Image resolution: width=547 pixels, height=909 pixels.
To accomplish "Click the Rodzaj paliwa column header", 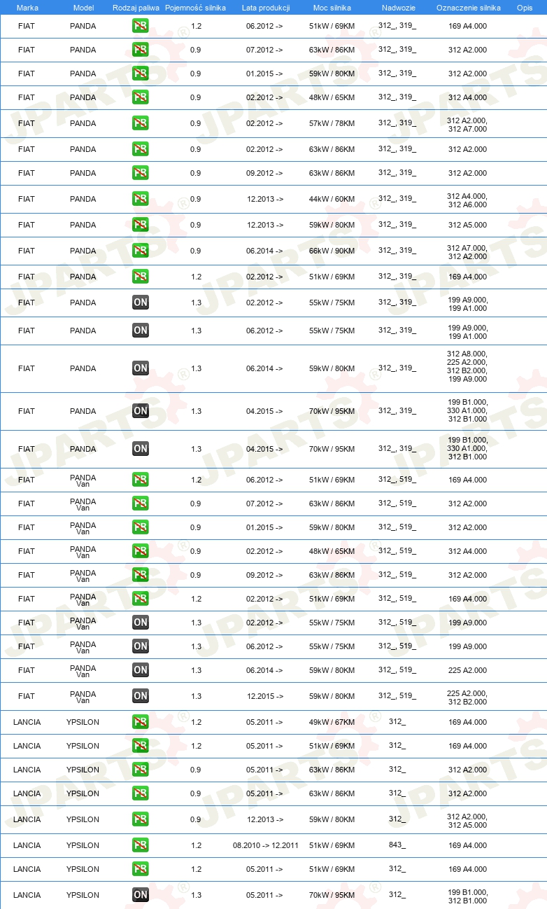I will (136, 8).
